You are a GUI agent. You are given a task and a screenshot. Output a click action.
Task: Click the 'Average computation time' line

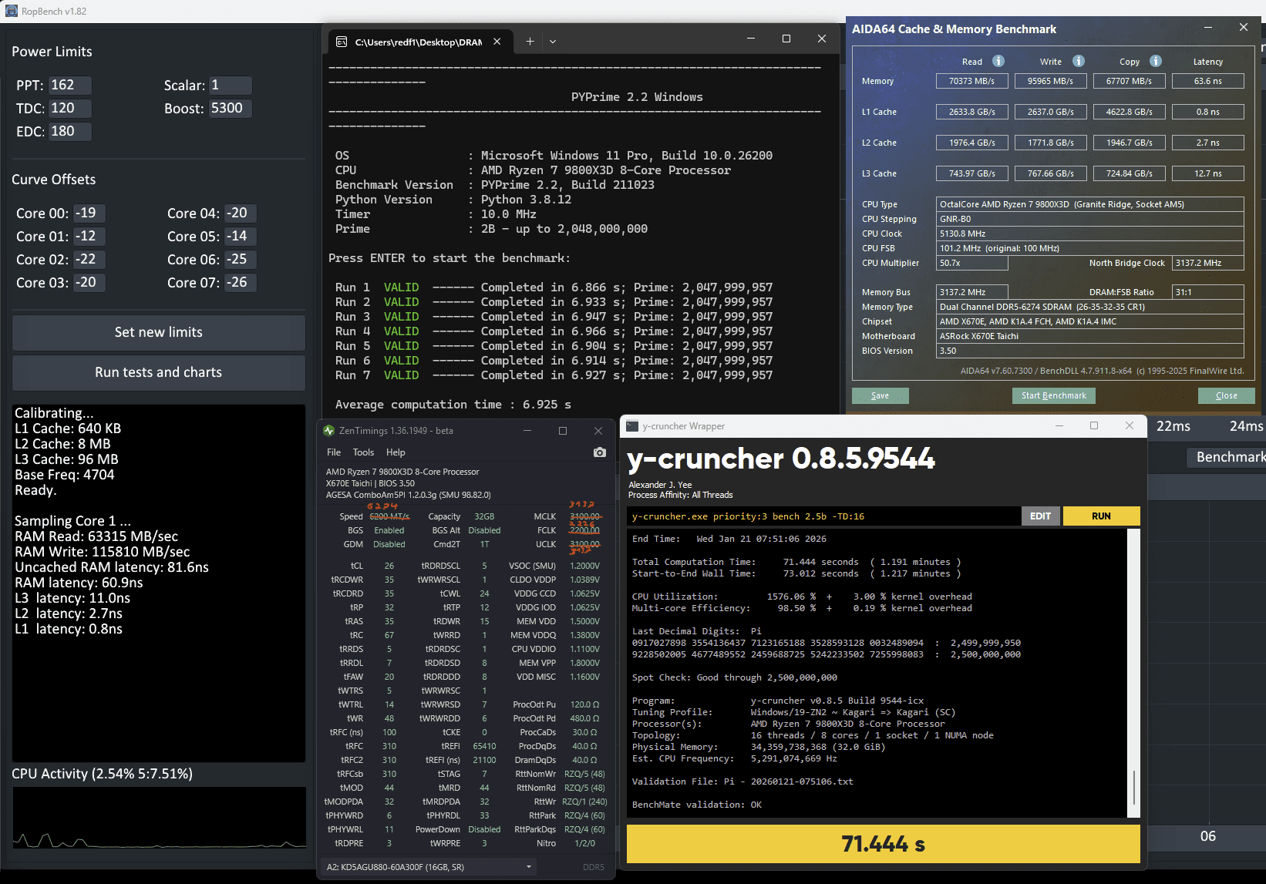pyautogui.click(x=453, y=405)
